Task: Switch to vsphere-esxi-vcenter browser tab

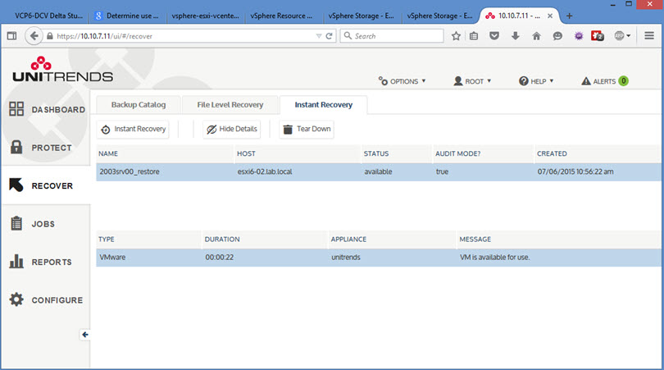Action: pyautogui.click(x=206, y=16)
